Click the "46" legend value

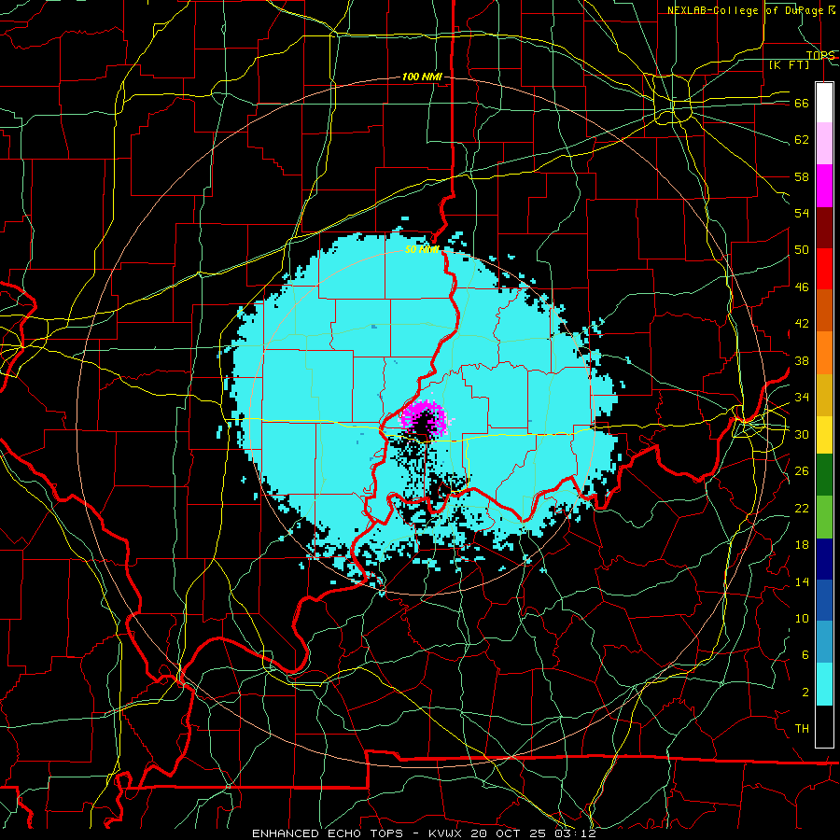pos(802,287)
